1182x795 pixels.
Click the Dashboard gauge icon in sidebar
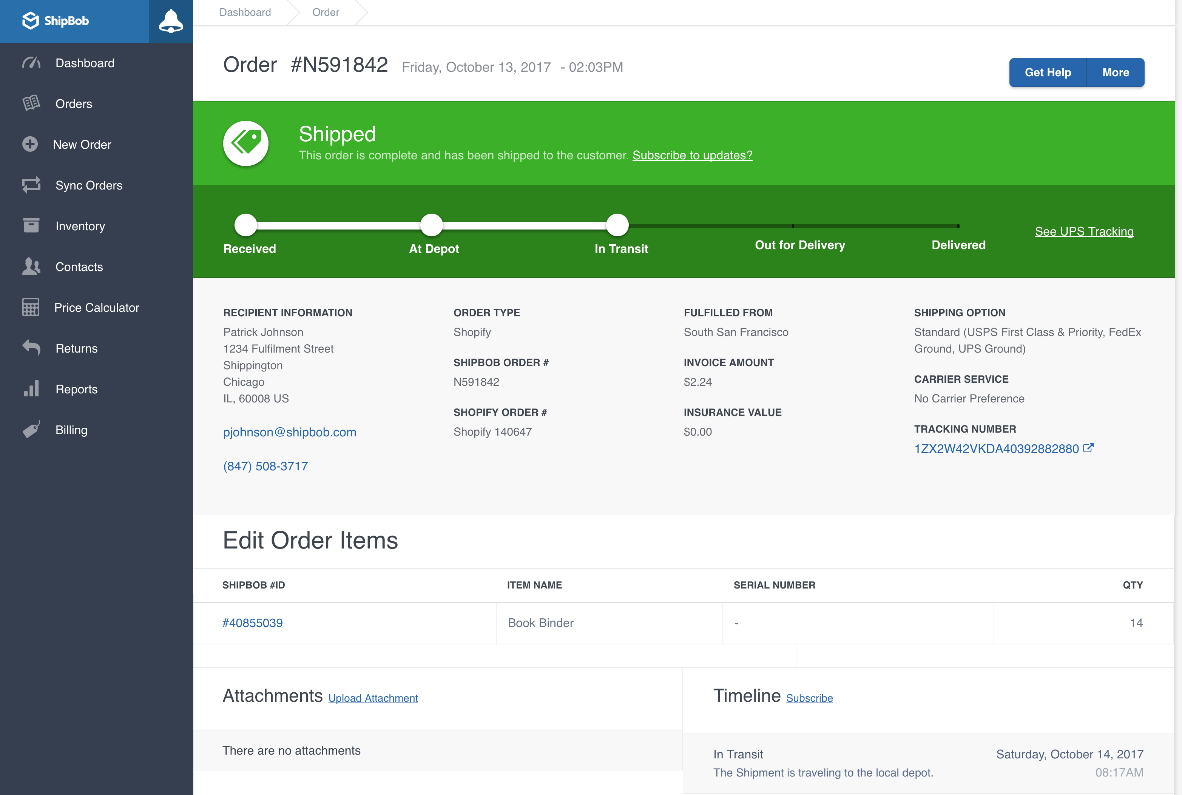[31, 63]
